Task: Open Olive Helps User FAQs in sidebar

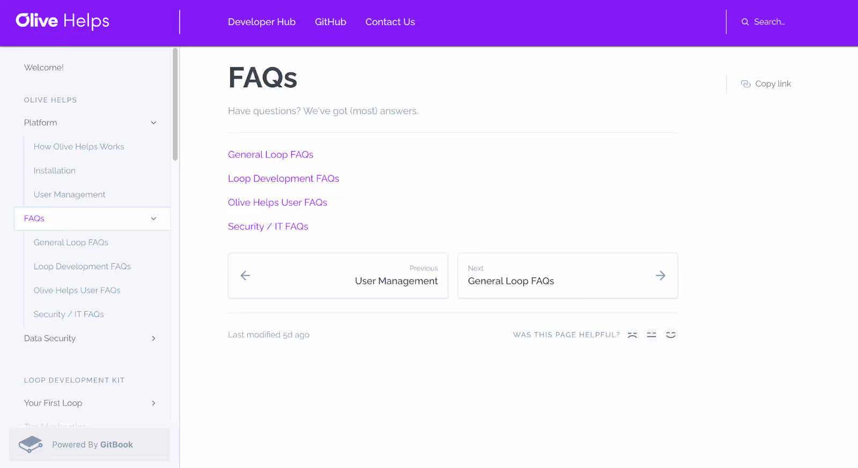Action: pos(77,290)
